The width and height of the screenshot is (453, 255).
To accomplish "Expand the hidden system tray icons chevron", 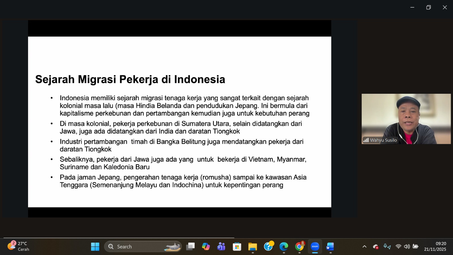I will click(364, 246).
